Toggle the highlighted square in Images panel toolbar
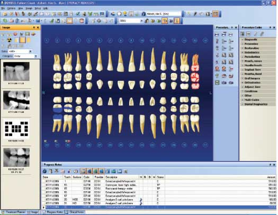The height and width of the screenshot is (215, 278). click(x=23, y=40)
